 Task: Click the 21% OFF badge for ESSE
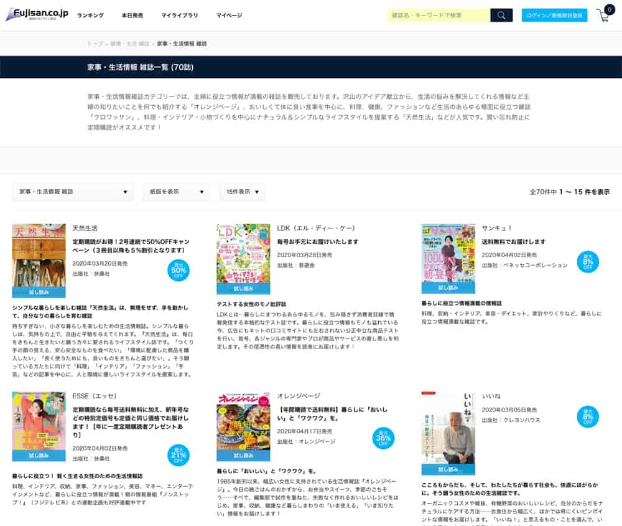pos(179,455)
